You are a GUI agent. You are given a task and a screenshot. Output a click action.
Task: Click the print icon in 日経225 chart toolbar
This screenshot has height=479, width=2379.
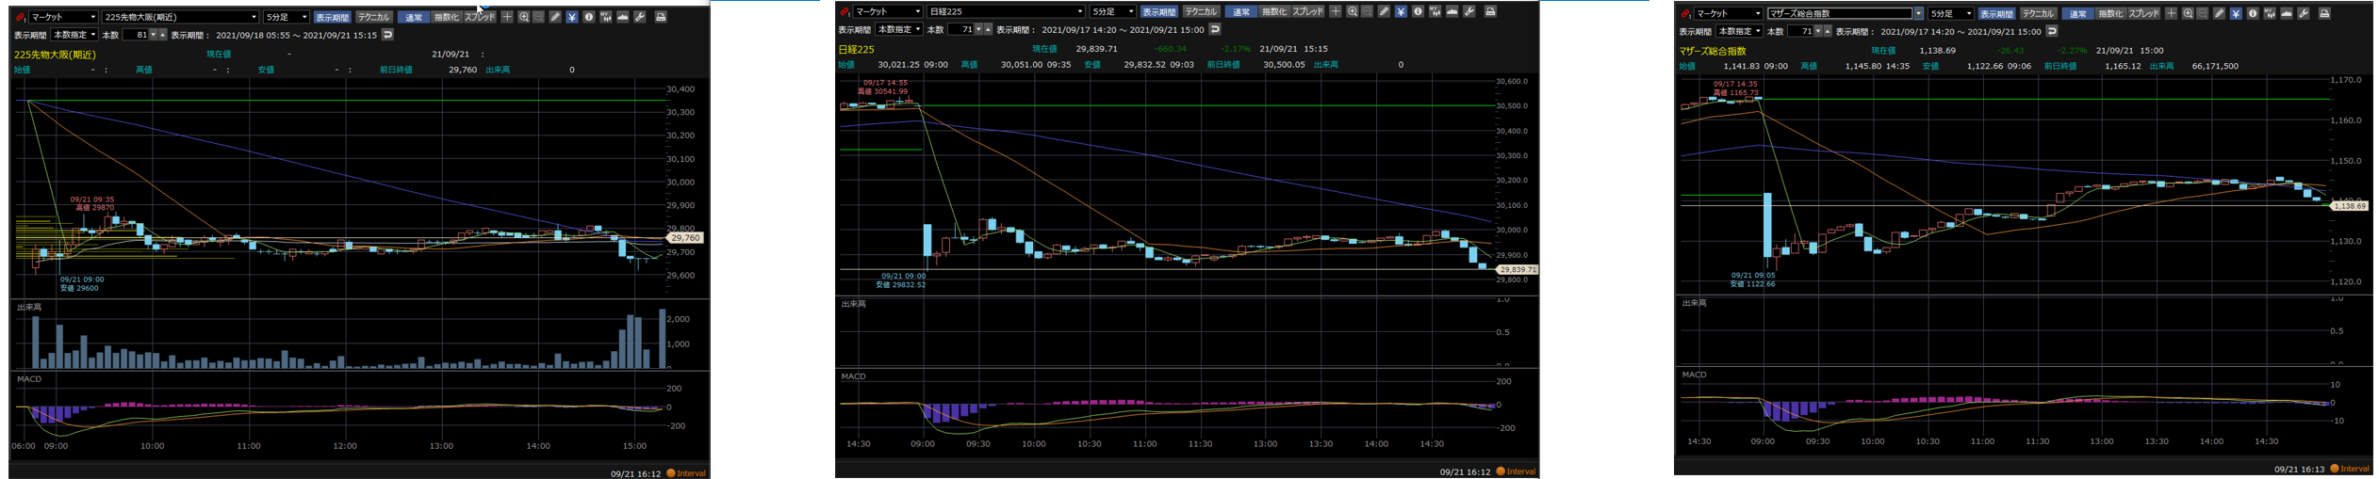(1490, 12)
